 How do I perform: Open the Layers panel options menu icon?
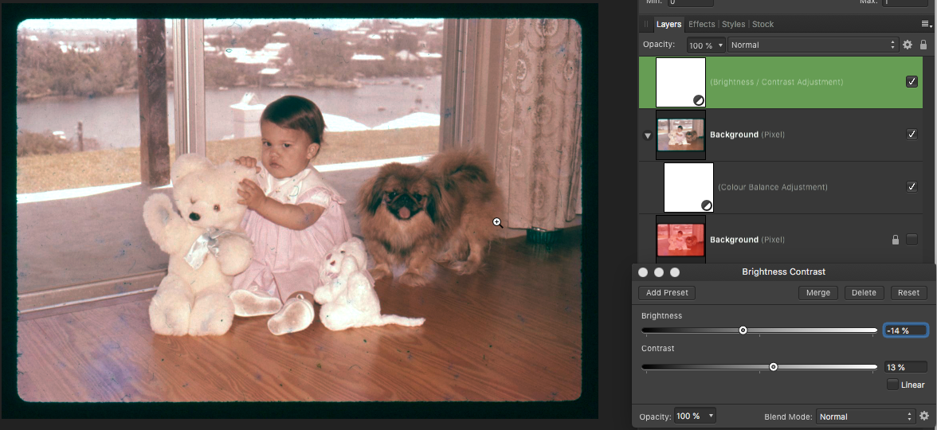point(926,25)
